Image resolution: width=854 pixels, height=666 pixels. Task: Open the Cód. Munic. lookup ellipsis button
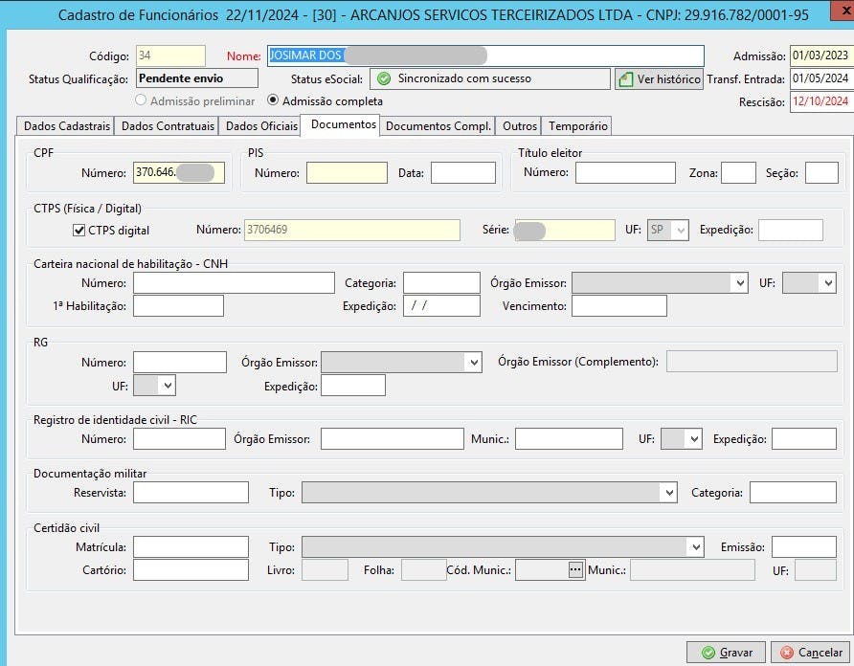575,569
